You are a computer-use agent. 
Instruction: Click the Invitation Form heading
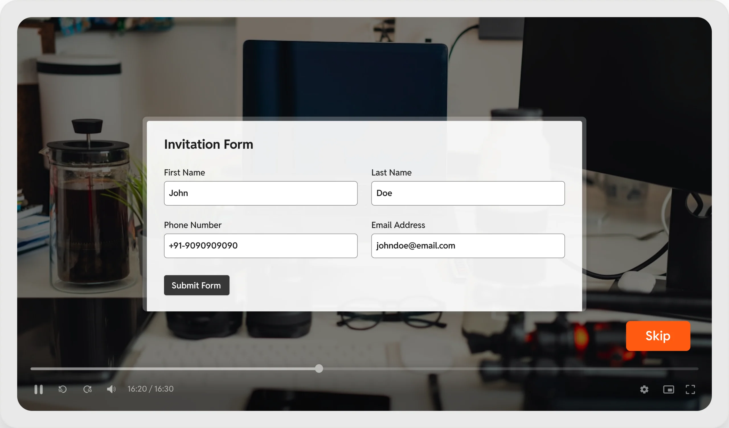coord(208,144)
